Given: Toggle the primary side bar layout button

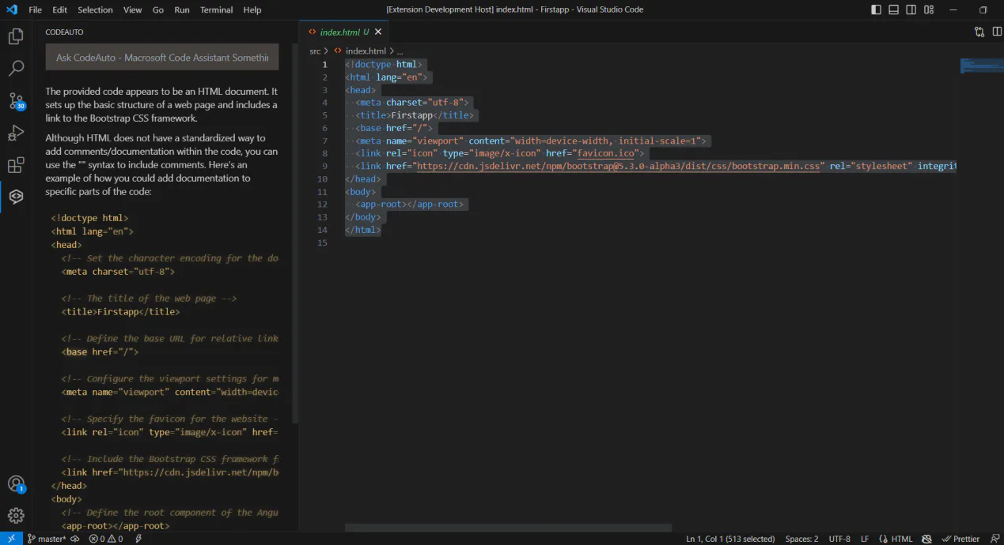Looking at the screenshot, I should click(x=876, y=9).
